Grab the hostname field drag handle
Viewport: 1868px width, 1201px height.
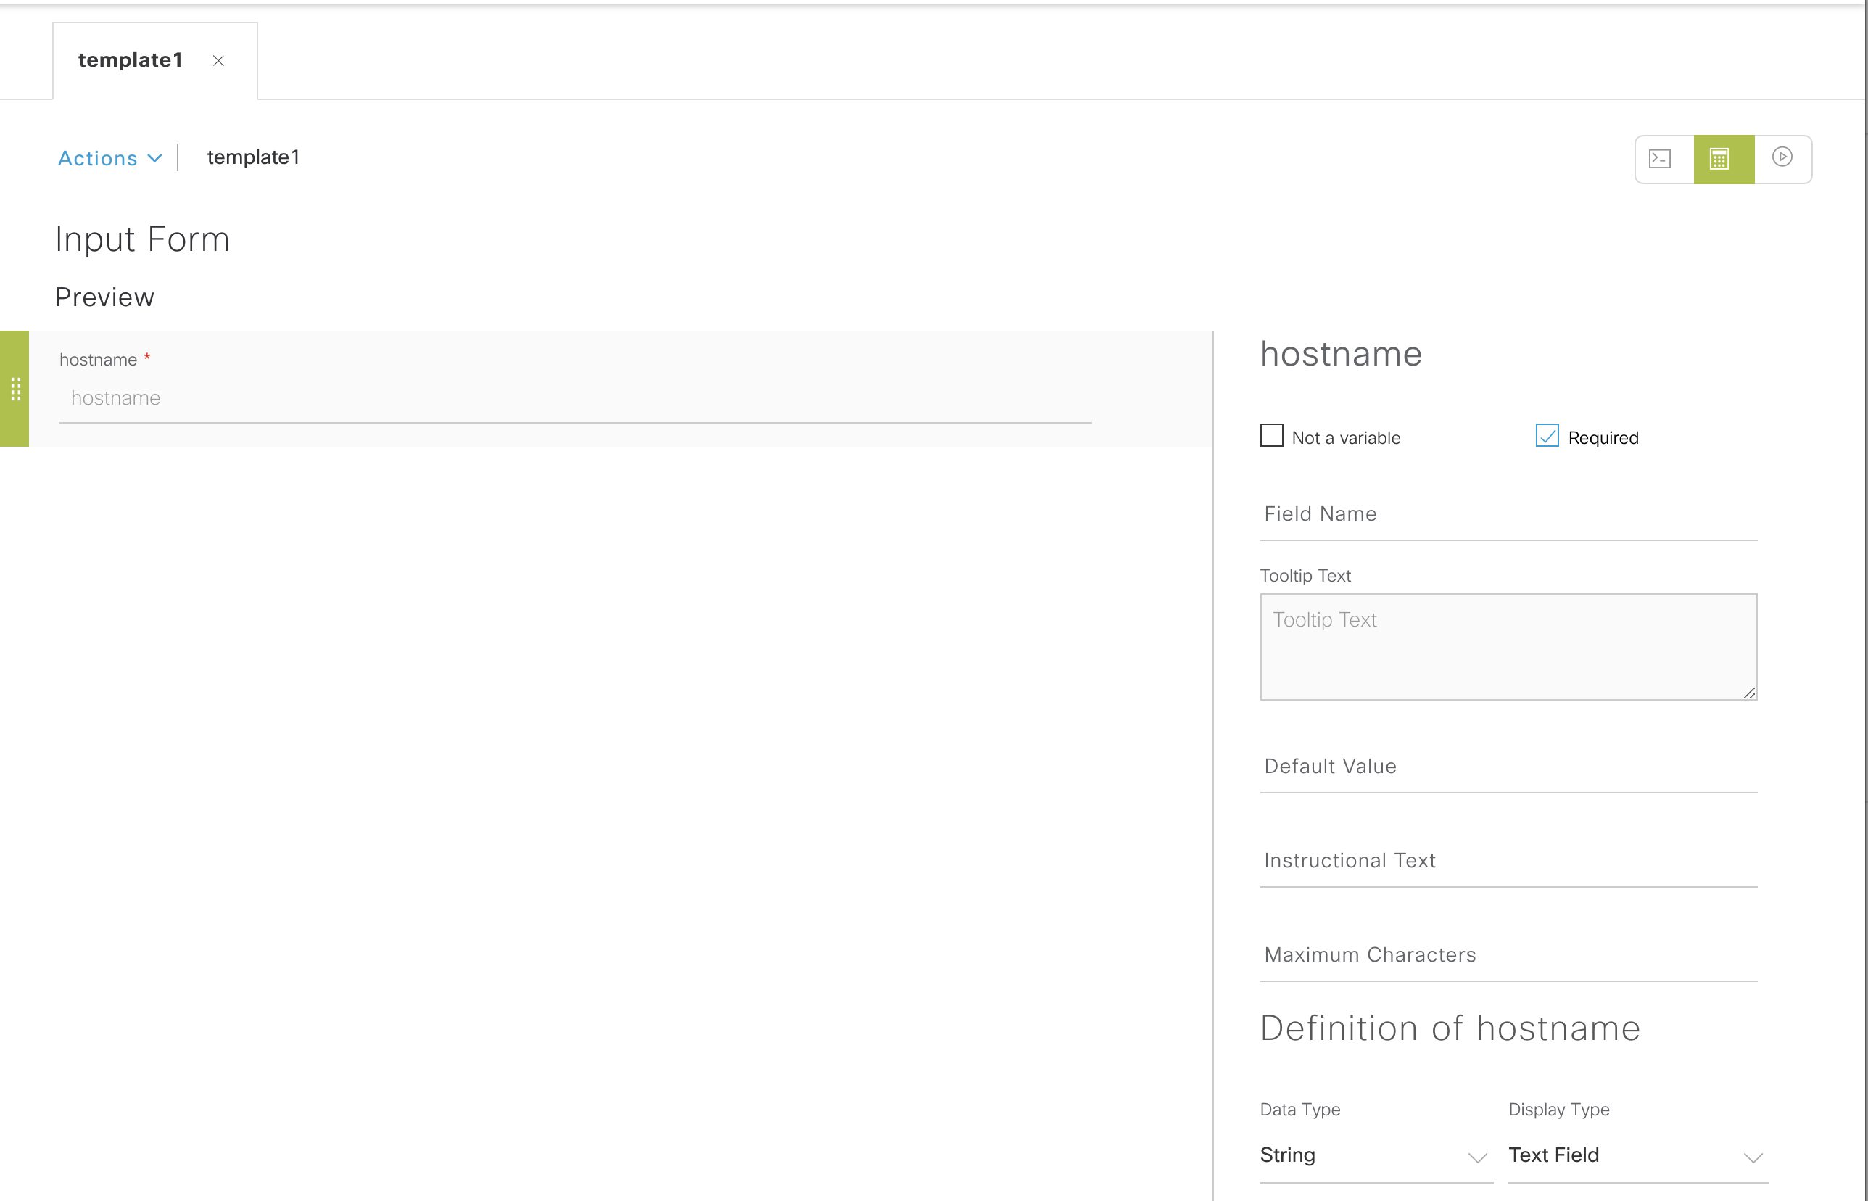click(x=15, y=389)
